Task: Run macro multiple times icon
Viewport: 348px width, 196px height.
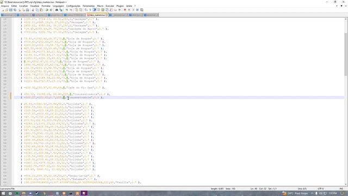Action: point(138,10)
